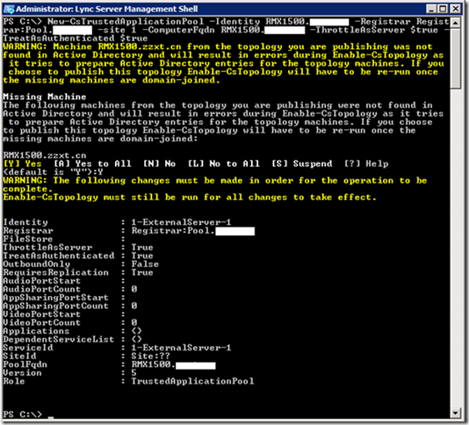Click the vertical scrollbar thumb
The image size is (469, 425).
pyautogui.click(x=456, y=59)
